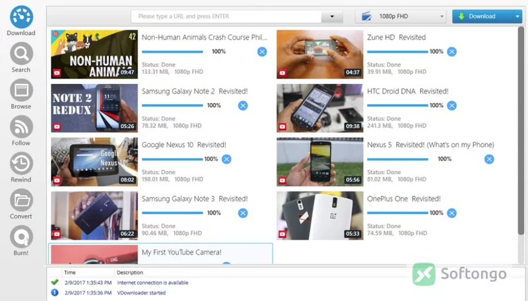Click title Google Nexus 10 Revisited!
This screenshot has width=528, height=301.
(x=184, y=145)
